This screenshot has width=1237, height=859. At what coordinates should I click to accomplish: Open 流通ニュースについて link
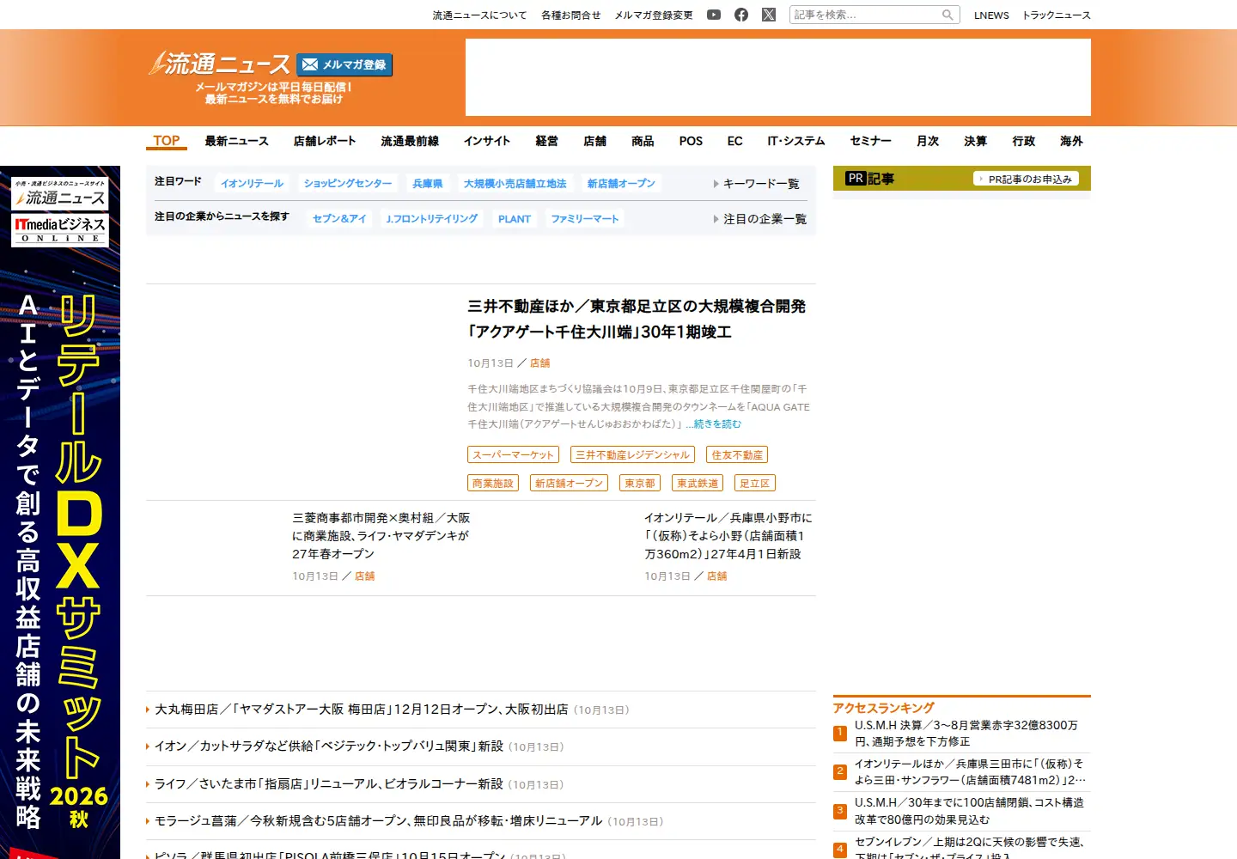[479, 15]
